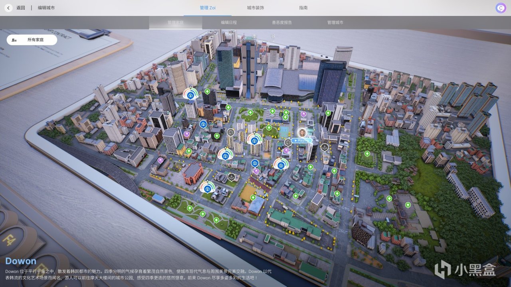This screenshot has height=287, width=511.
Task: Open the 城市装饰 tab
Action: [255, 8]
